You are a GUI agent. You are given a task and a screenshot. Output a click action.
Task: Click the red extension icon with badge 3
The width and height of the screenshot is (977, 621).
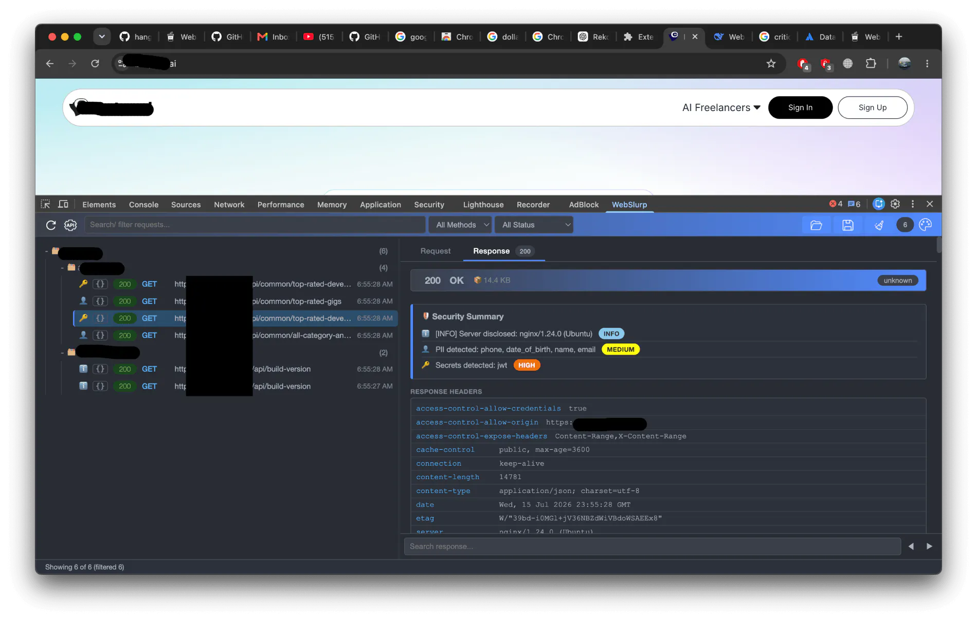pos(826,64)
